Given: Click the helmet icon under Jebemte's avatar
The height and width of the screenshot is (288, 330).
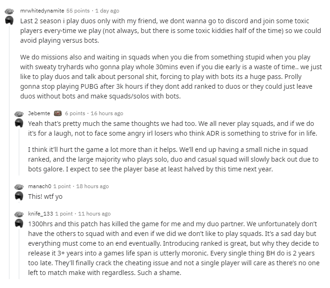Looking at the screenshot, I should pyautogui.click(x=19, y=123).
